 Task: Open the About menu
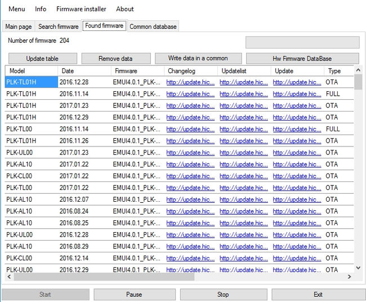click(125, 9)
